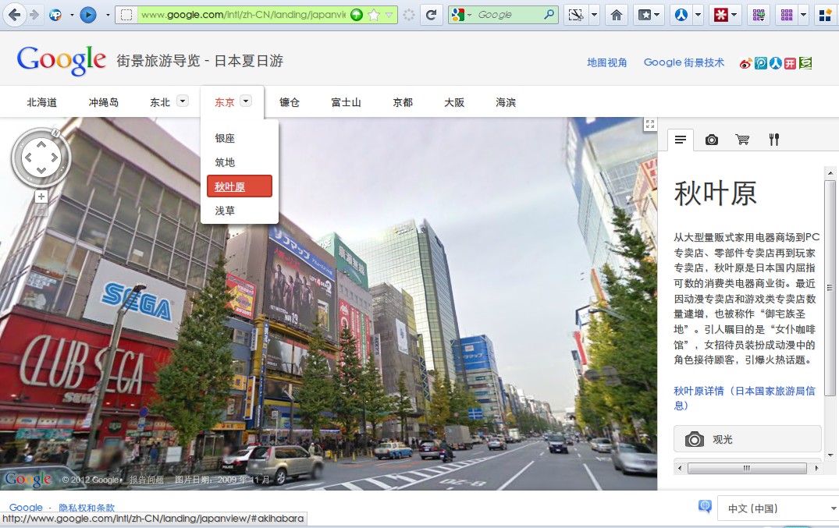The height and width of the screenshot is (528, 839).
Task: Open the 冲绳岛 navigation item
Action: pos(104,102)
